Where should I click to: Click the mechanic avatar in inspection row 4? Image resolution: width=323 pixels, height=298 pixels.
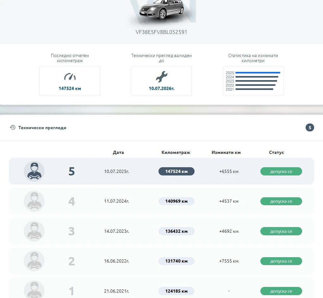click(34, 201)
